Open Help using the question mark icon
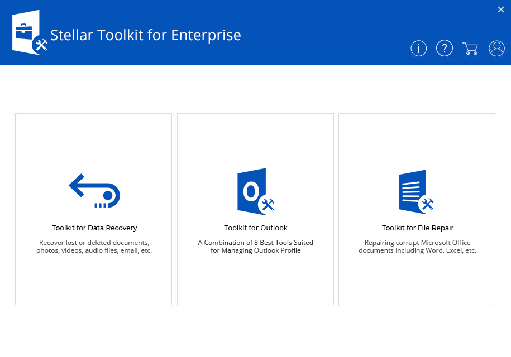Screen dimensions: 511x357 click(444, 48)
